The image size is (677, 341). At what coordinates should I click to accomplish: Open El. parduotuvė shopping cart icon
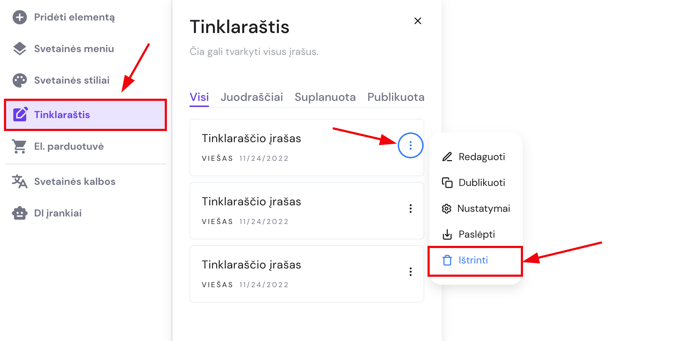[x=20, y=146]
